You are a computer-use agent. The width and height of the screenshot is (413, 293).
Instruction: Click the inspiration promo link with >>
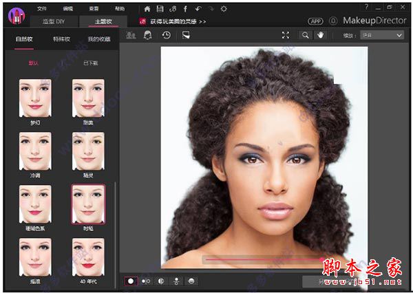(x=178, y=21)
